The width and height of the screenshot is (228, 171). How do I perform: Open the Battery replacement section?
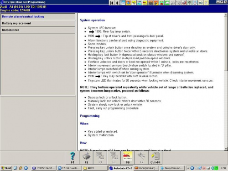(38, 23)
